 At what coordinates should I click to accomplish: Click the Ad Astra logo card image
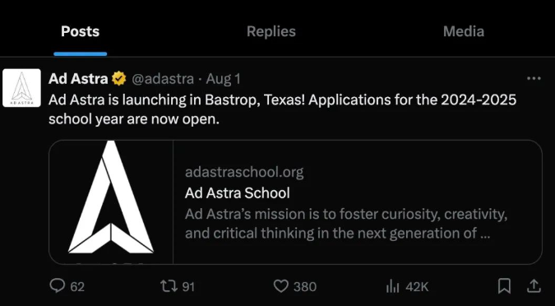111,202
